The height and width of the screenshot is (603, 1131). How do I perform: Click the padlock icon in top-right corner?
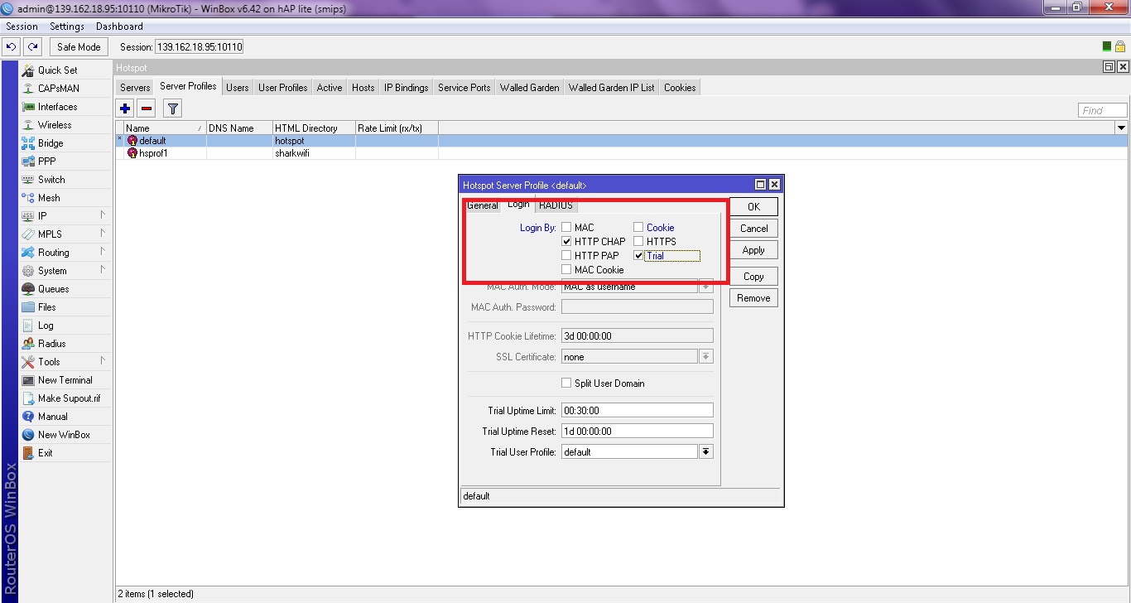coord(1119,47)
